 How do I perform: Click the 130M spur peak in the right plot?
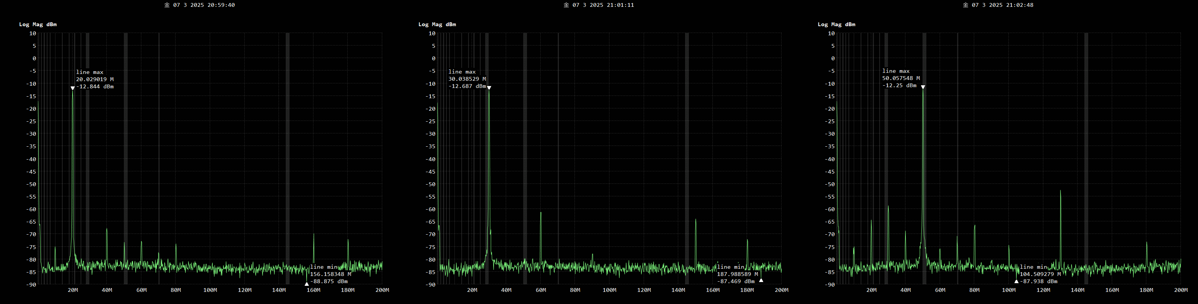(x=1060, y=191)
